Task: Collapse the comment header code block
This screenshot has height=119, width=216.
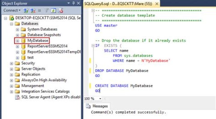Action: tap(93, 10)
